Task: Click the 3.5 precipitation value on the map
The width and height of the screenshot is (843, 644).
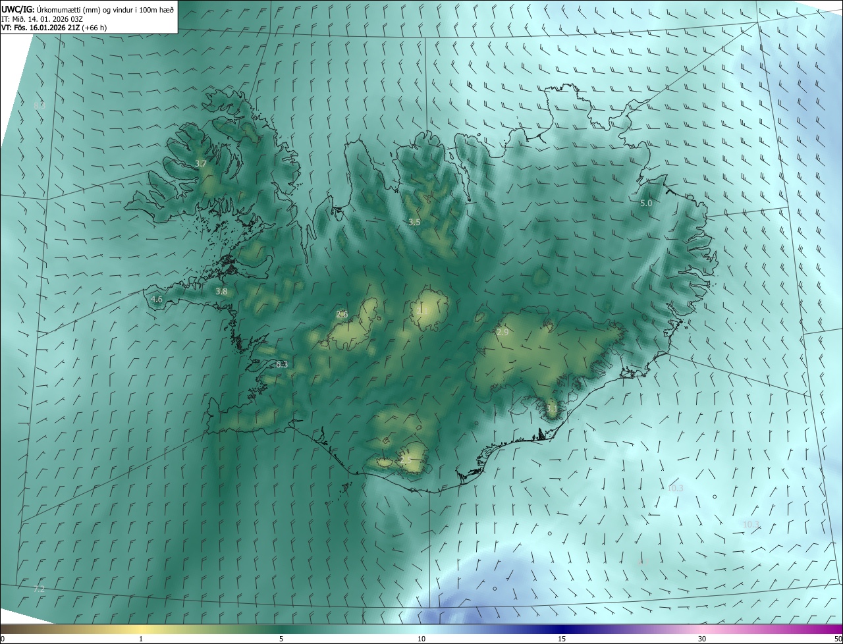Action: pyautogui.click(x=414, y=223)
